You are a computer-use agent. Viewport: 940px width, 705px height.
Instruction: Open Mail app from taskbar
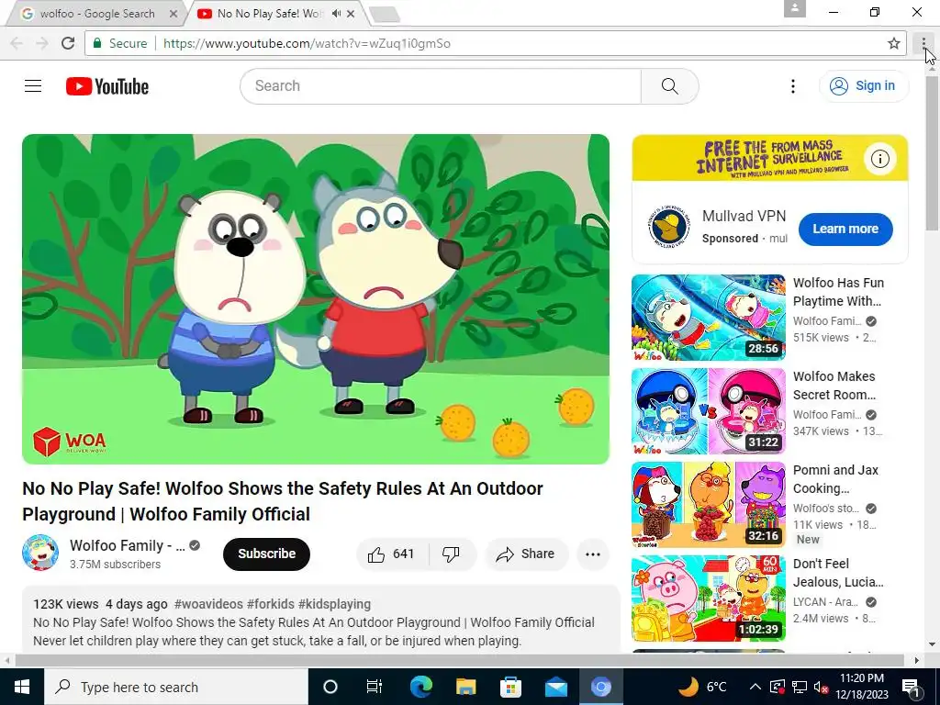point(555,687)
